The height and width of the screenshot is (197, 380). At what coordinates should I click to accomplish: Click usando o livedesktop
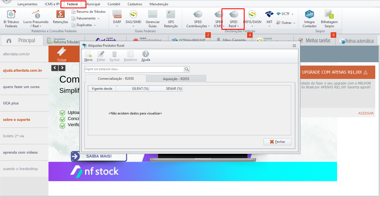[20, 169]
